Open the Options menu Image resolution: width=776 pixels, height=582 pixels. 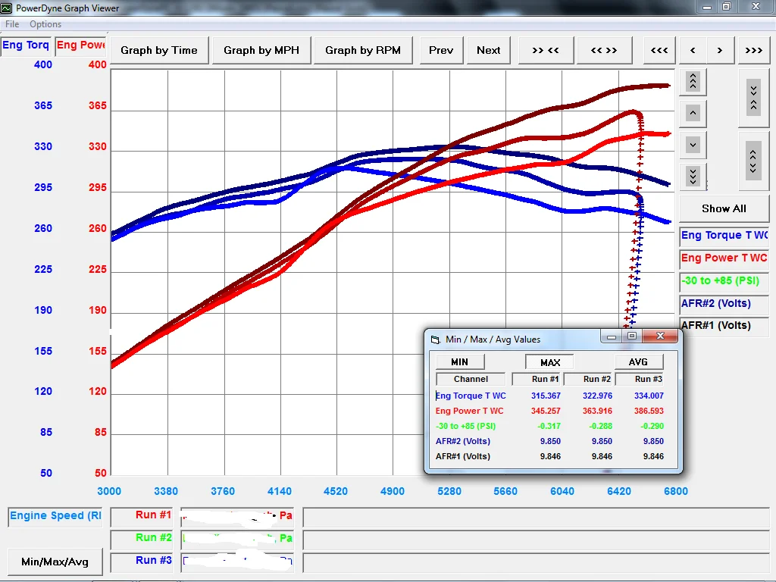(45, 24)
